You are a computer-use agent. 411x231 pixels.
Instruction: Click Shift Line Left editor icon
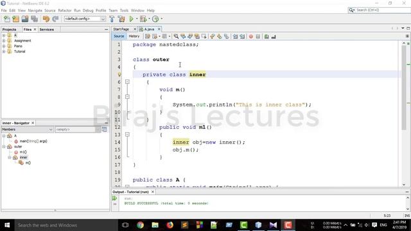(236, 37)
